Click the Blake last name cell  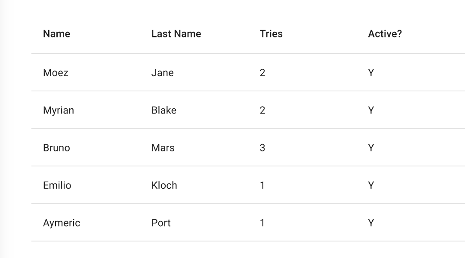pyautogui.click(x=164, y=110)
